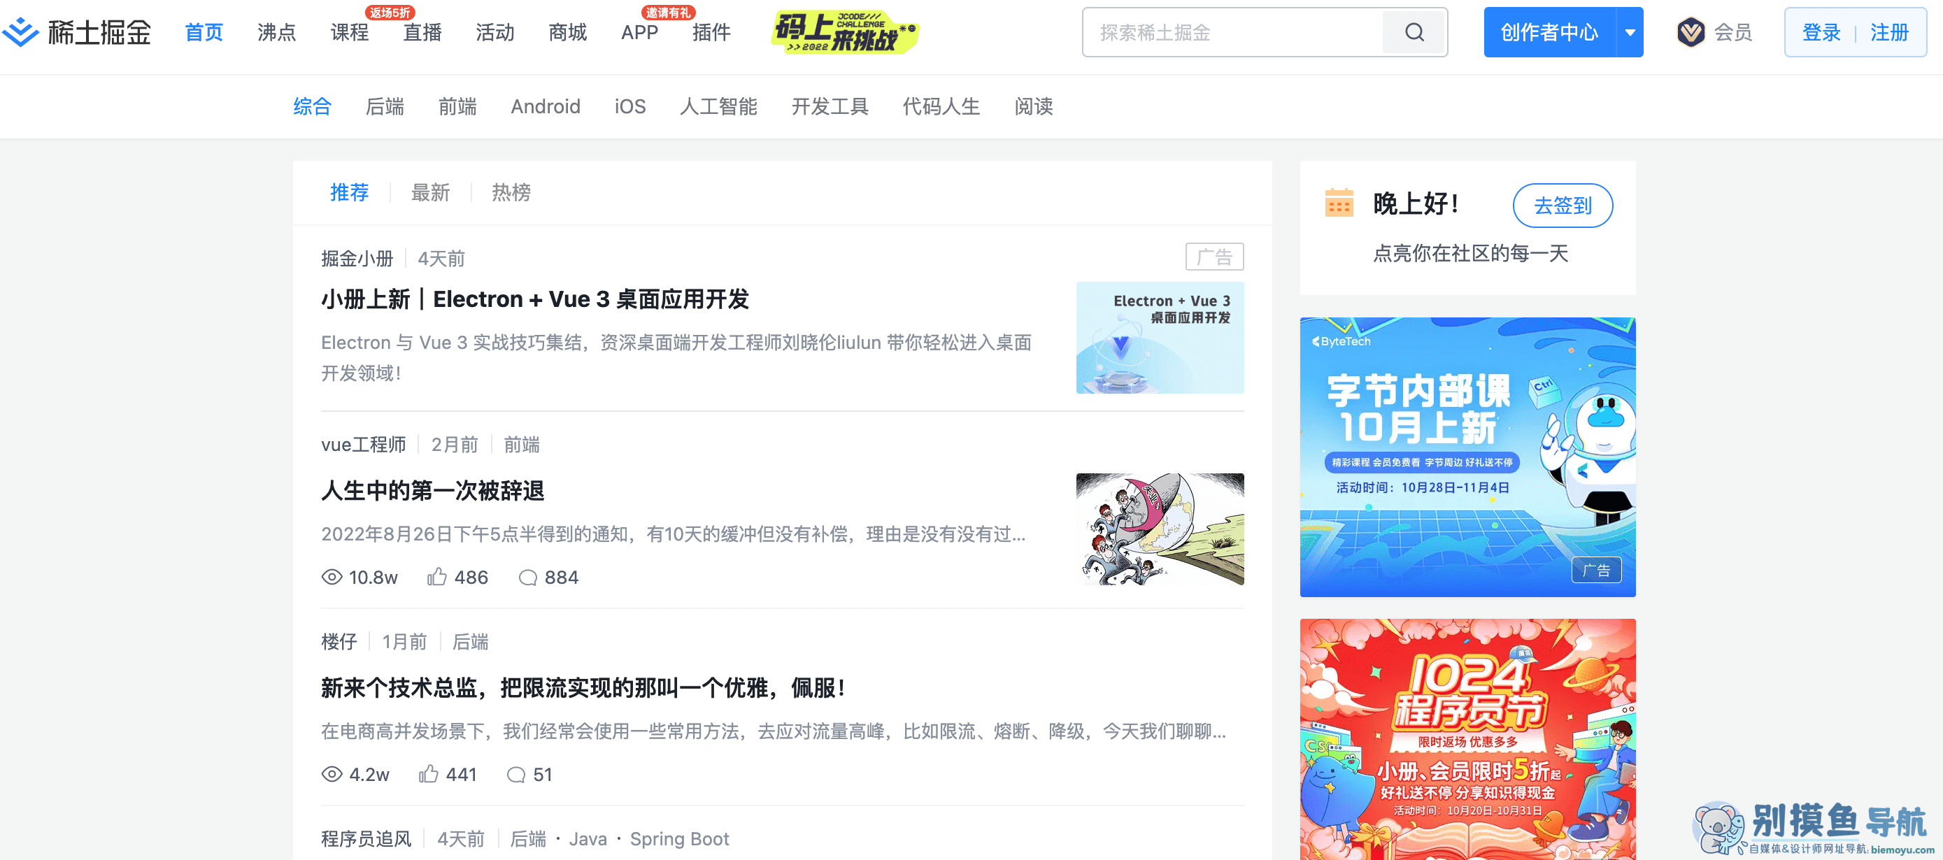Select the 后端 category tab

tap(385, 106)
